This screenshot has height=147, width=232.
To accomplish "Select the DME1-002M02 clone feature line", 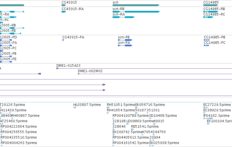I will [155, 74].
